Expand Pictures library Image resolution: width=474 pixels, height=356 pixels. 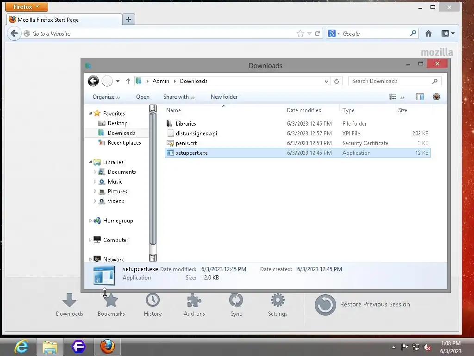click(95, 191)
